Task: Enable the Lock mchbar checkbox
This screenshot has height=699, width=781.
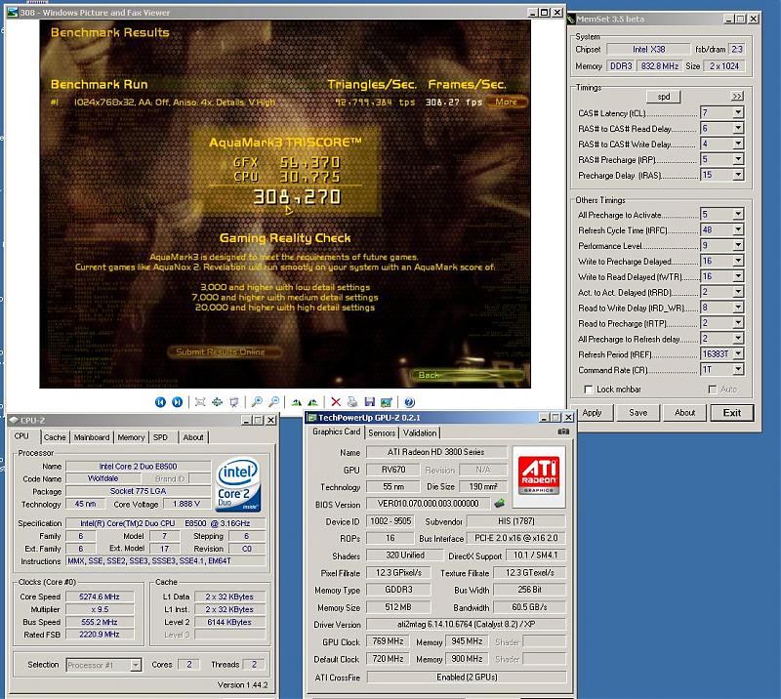Action: click(x=588, y=390)
